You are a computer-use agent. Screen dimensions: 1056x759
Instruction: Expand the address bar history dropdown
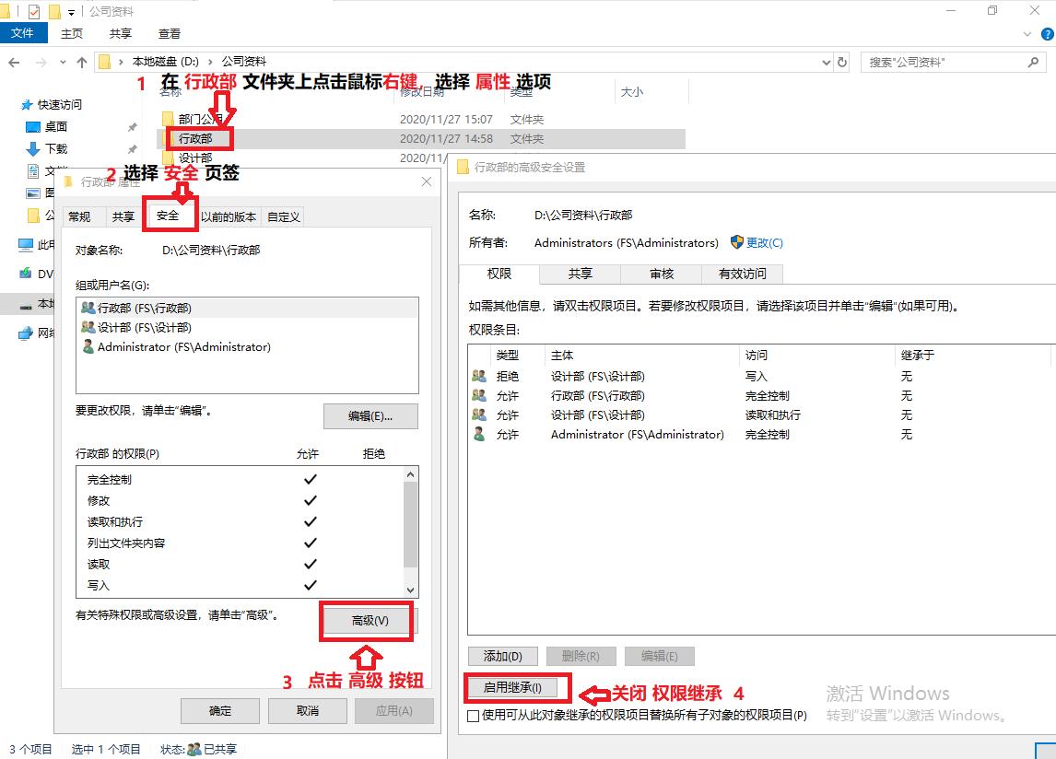point(827,62)
